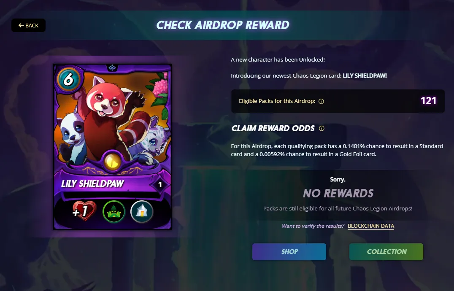This screenshot has width=454, height=291.
Task: Go to the COLLECTION button
Action: point(386,252)
